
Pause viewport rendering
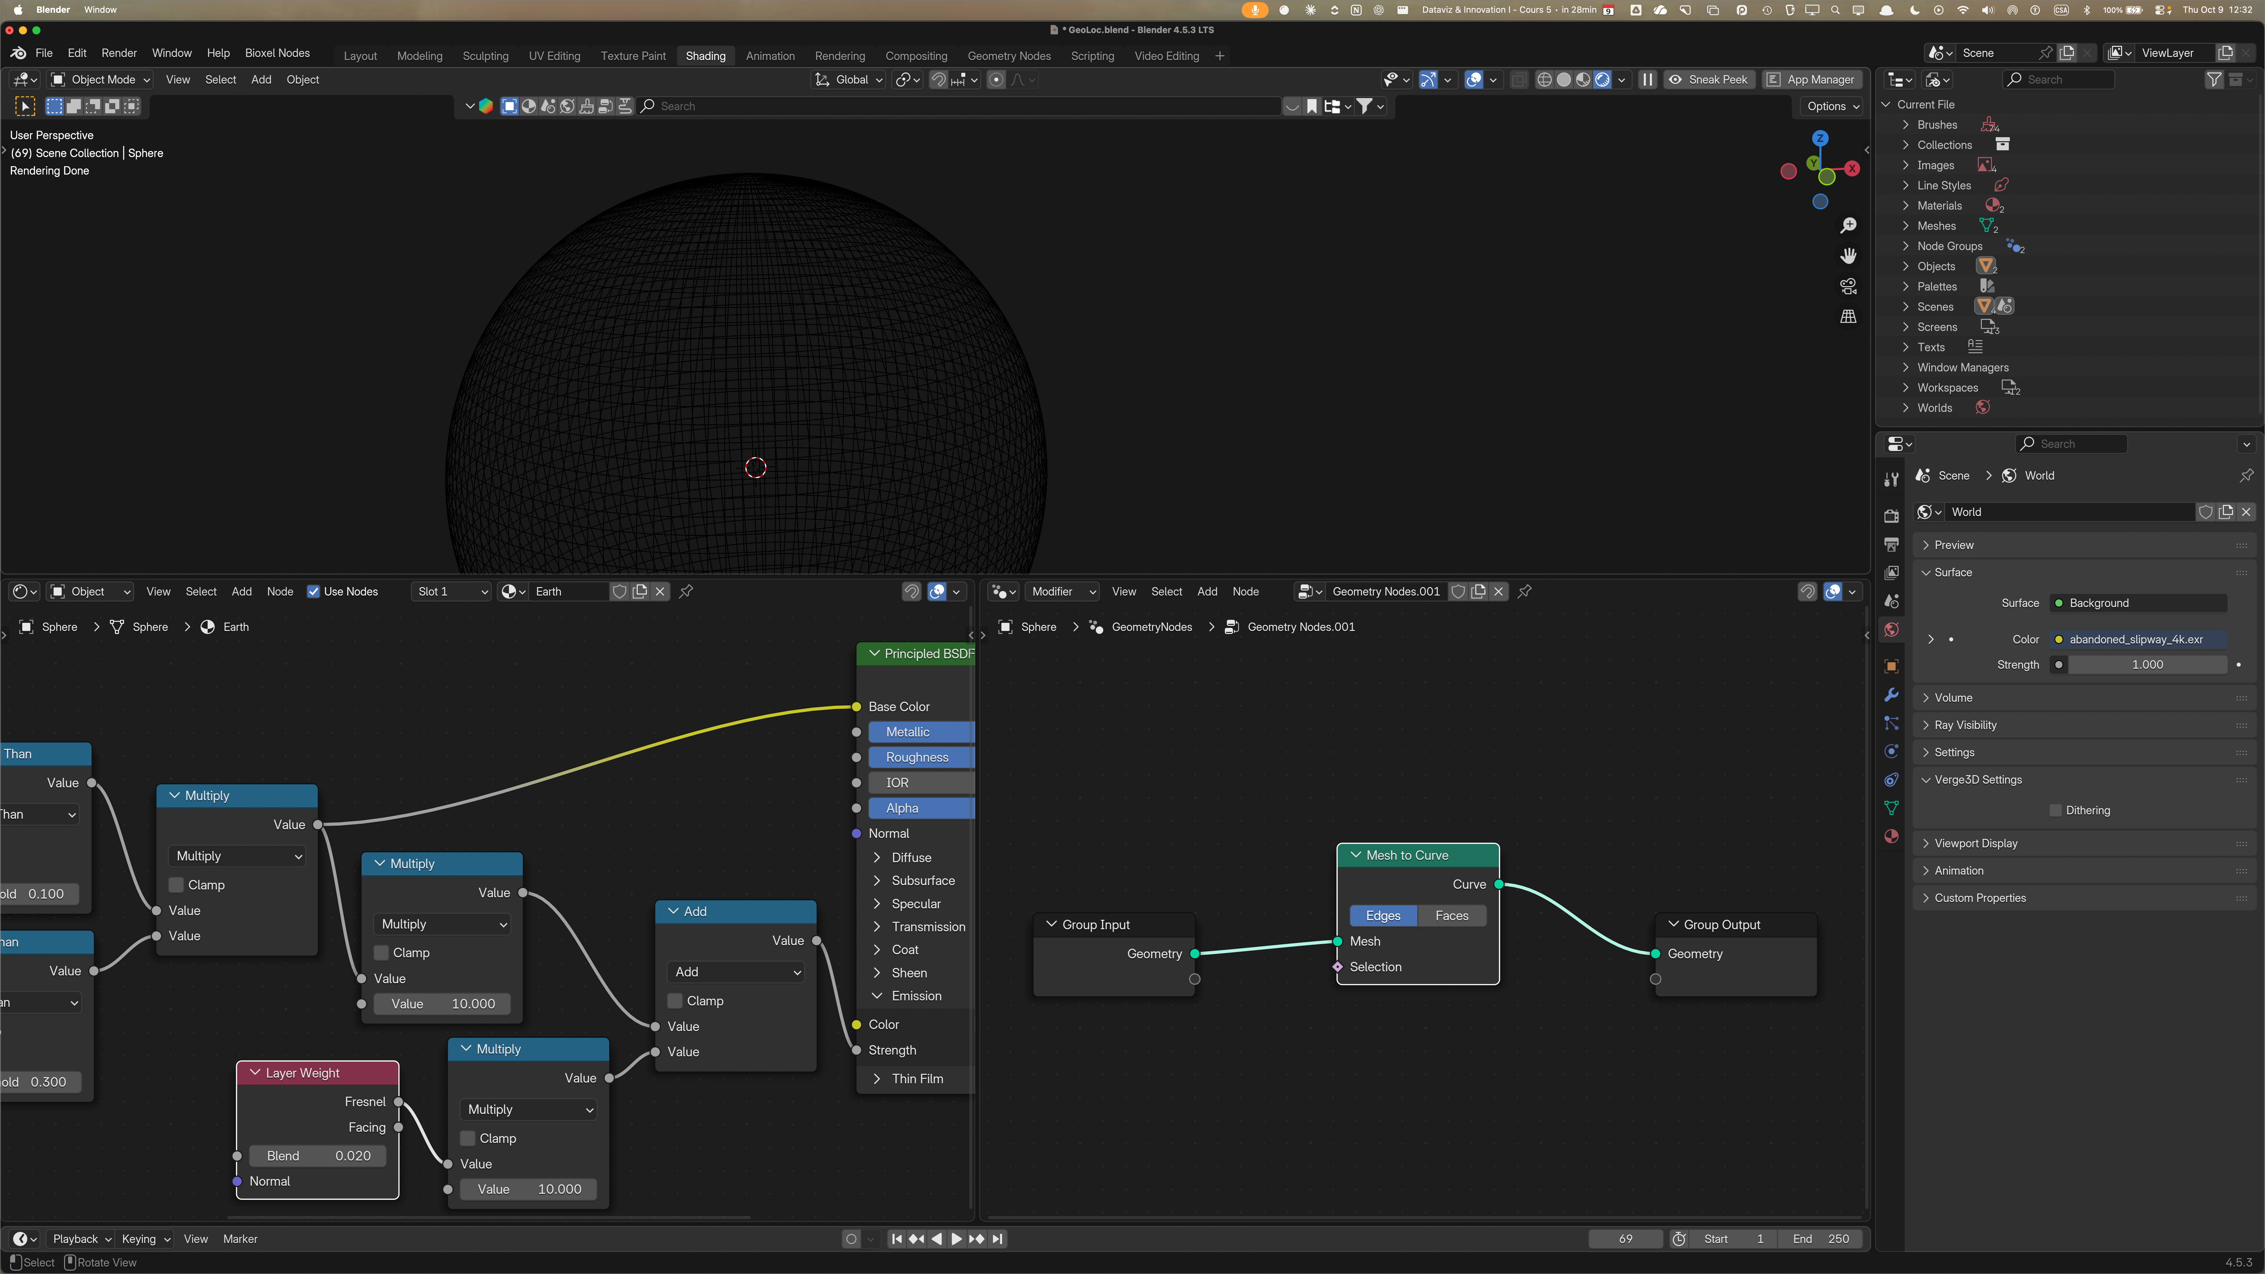click(x=1648, y=80)
